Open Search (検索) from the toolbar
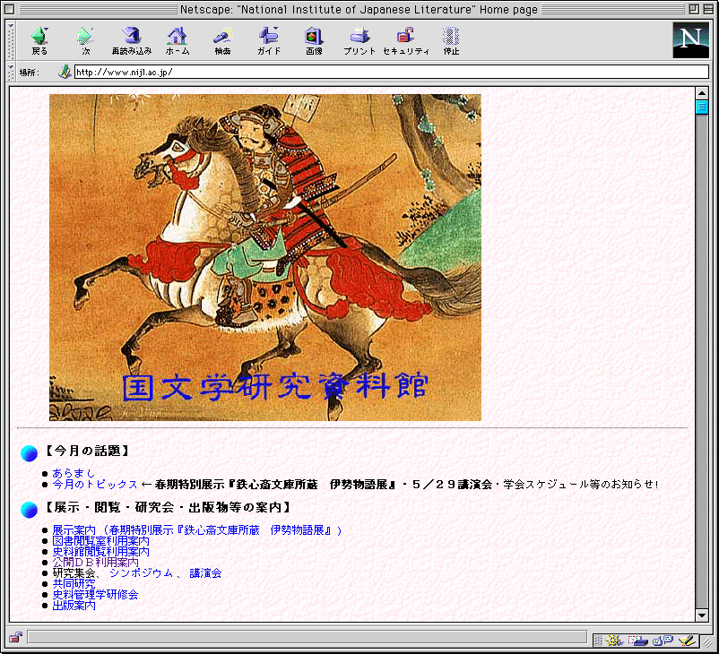Viewport: 719px width, 654px height. [222, 40]
